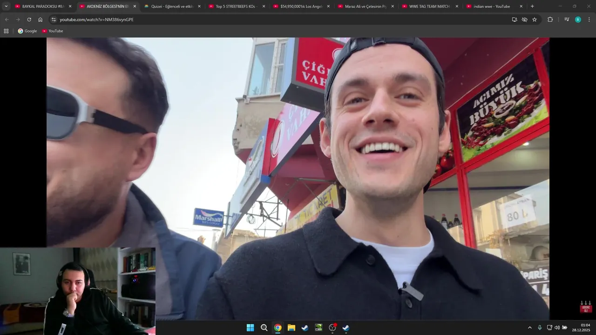Viewport: 596px width, 335px height.
Task: Switch to the indian wwe - YouTube tab
Action: [x=494, y=7]
